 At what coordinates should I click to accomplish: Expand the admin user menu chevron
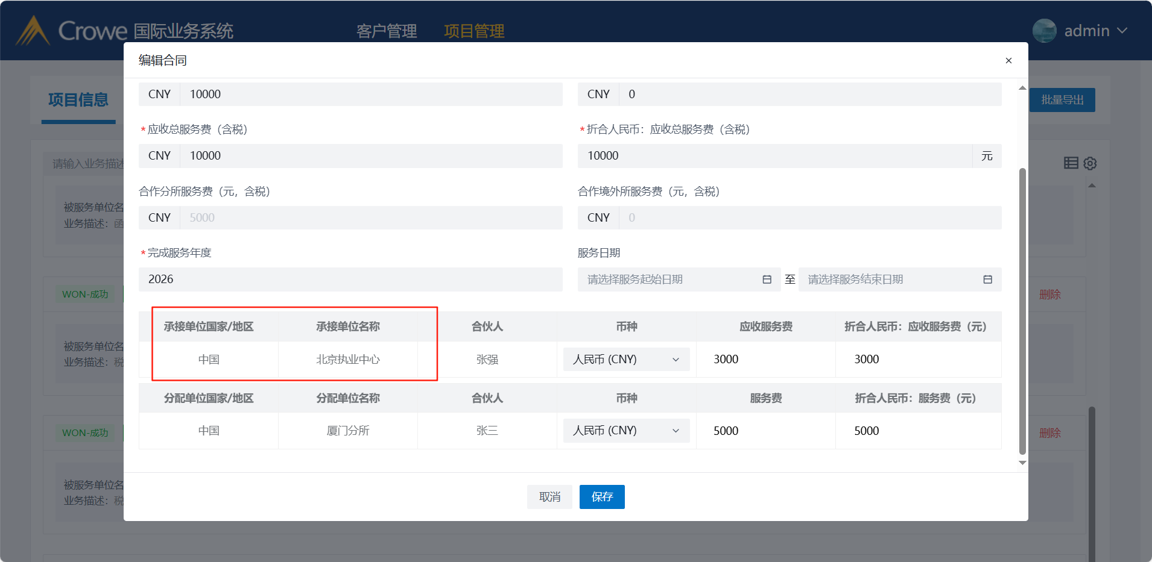tap(1122, 31)
